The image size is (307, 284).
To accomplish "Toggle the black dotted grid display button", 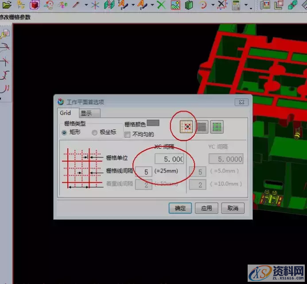I will [202, 127].
